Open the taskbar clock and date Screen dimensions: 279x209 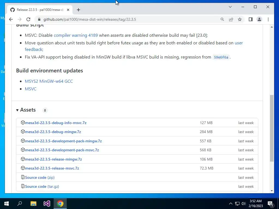pyautogui.click(x=256, y=204)
